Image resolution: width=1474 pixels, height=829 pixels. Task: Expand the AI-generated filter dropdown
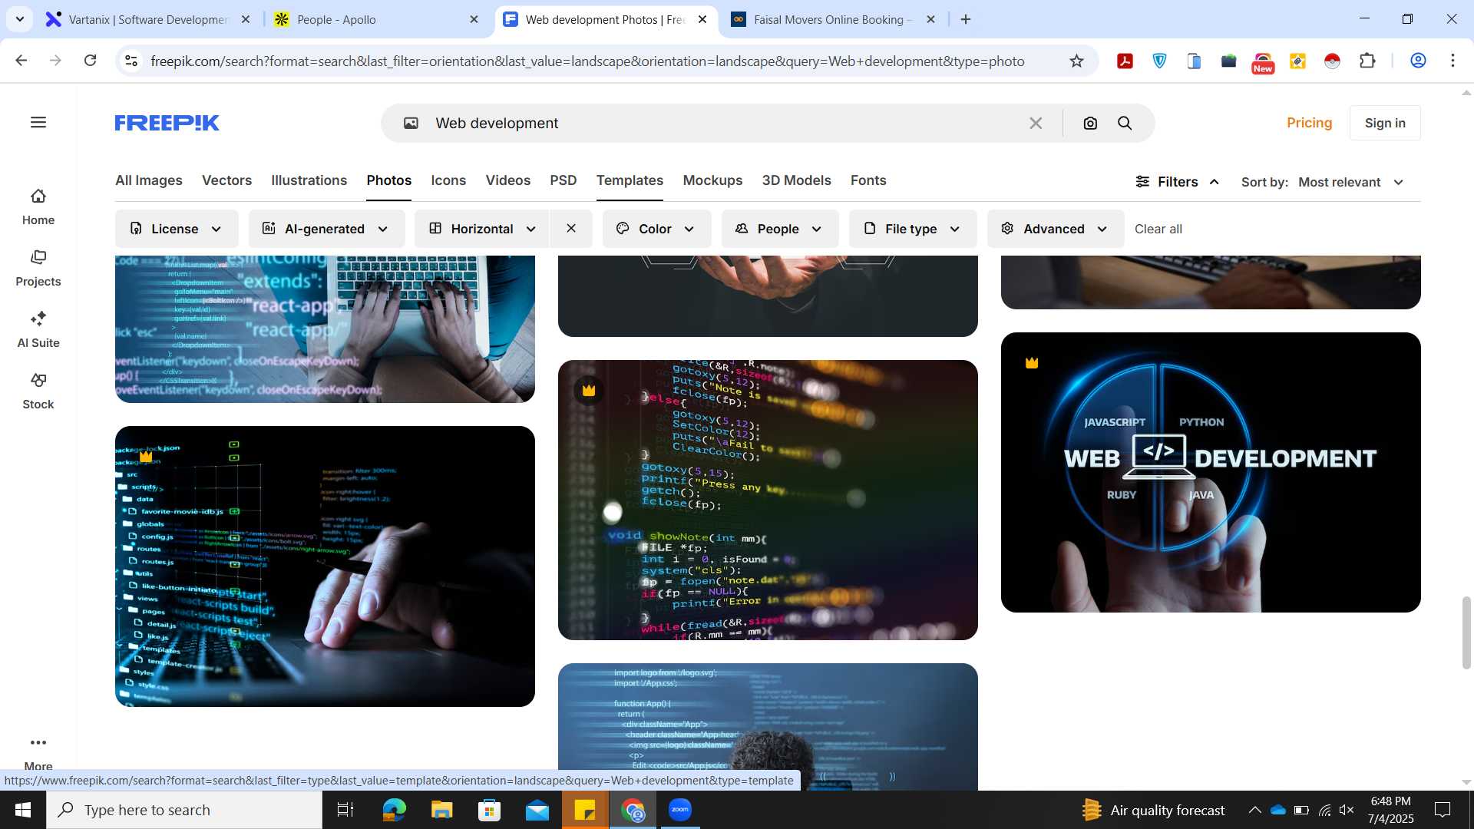(x=326, y=229)
